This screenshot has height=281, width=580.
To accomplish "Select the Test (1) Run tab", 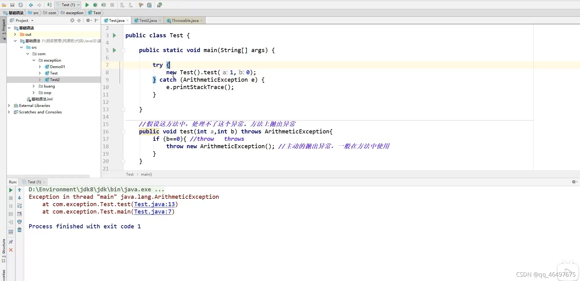I will pyautogui.click(x=34, y=182).
